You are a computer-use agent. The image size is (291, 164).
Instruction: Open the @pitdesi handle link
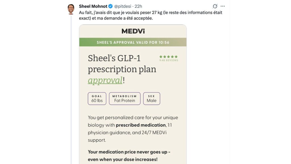[123, 6]
